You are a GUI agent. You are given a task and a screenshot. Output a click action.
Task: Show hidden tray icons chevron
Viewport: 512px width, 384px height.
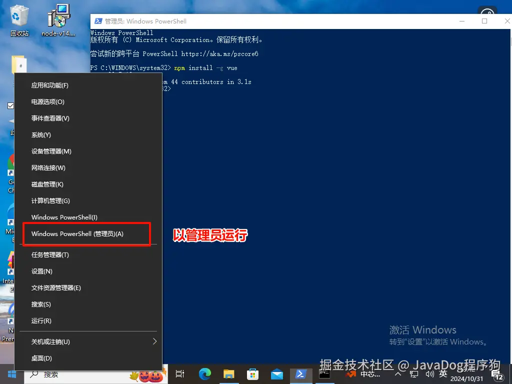397,374
